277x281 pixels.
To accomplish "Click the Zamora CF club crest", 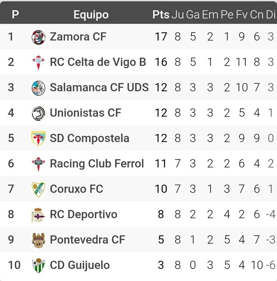I will (x=38, y=37).
